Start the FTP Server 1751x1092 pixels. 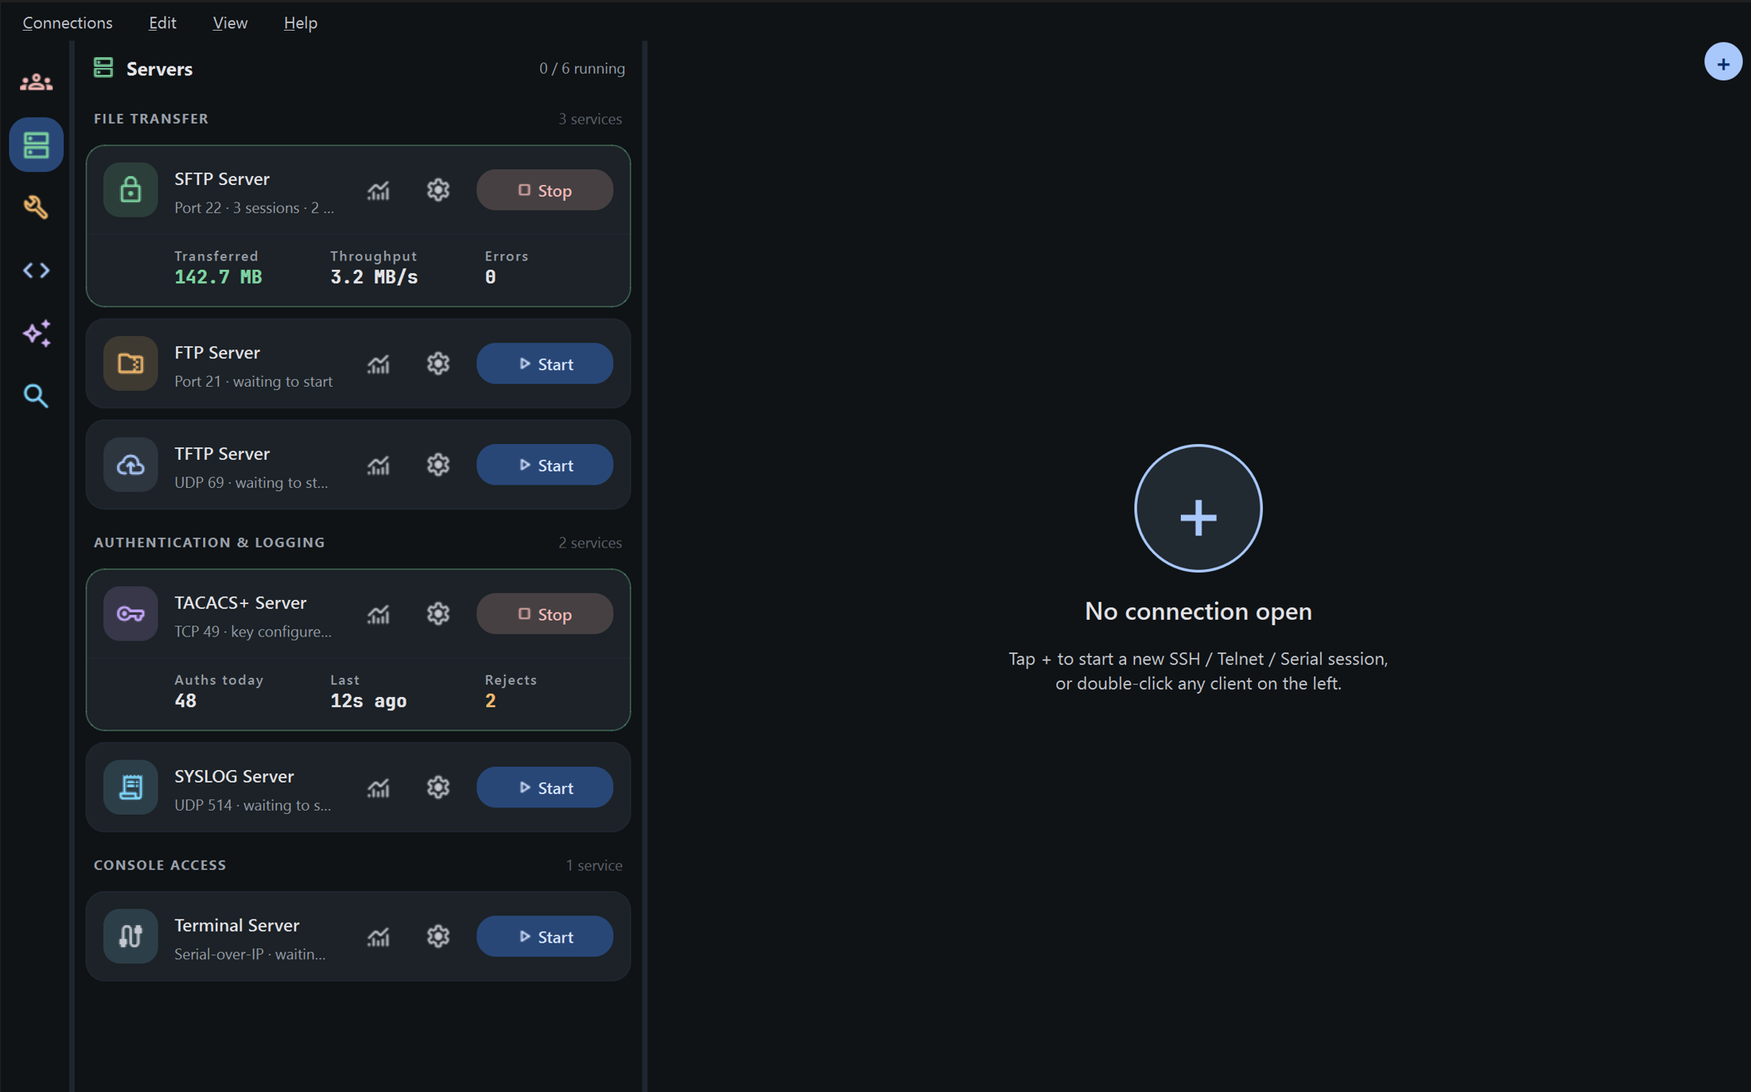tap(544, 363)
